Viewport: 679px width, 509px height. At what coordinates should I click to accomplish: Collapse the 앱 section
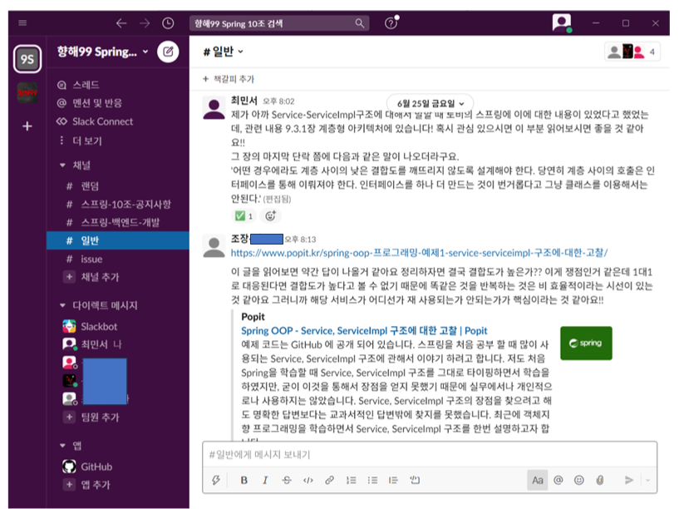pyautogui.click(x=63, y=445)
